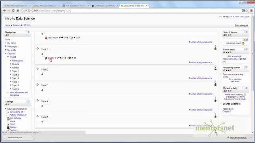The height and width of the screenshot is (143, 255).
Task: Open the Chapter 1 book link in Topic 1
Action: pos(51,58)
